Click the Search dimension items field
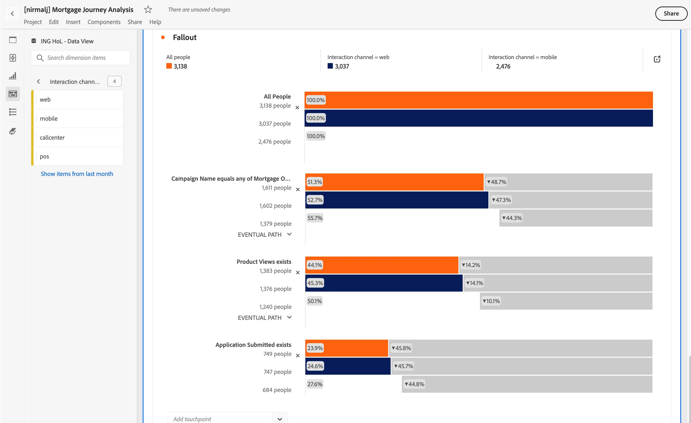The height and width of the screenshot is (423, 691). coord(81,58)
